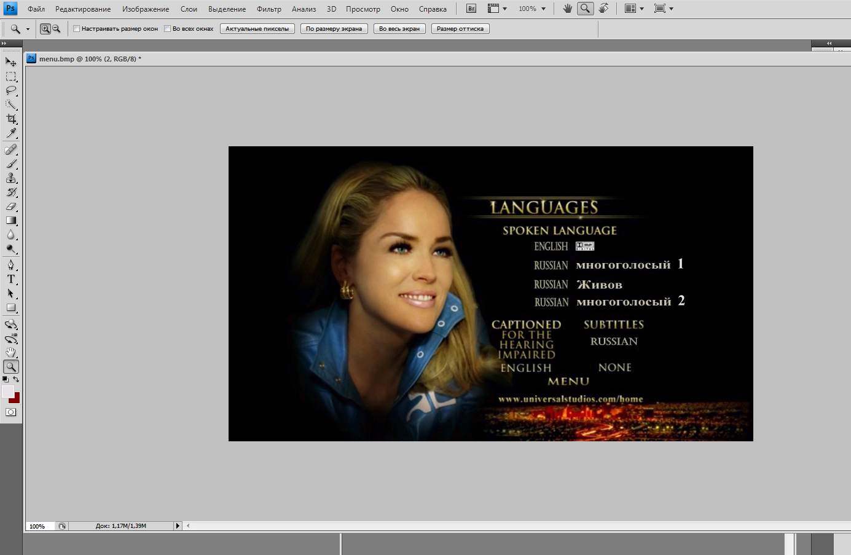Select the Move tool

click(x=11, y=62)
